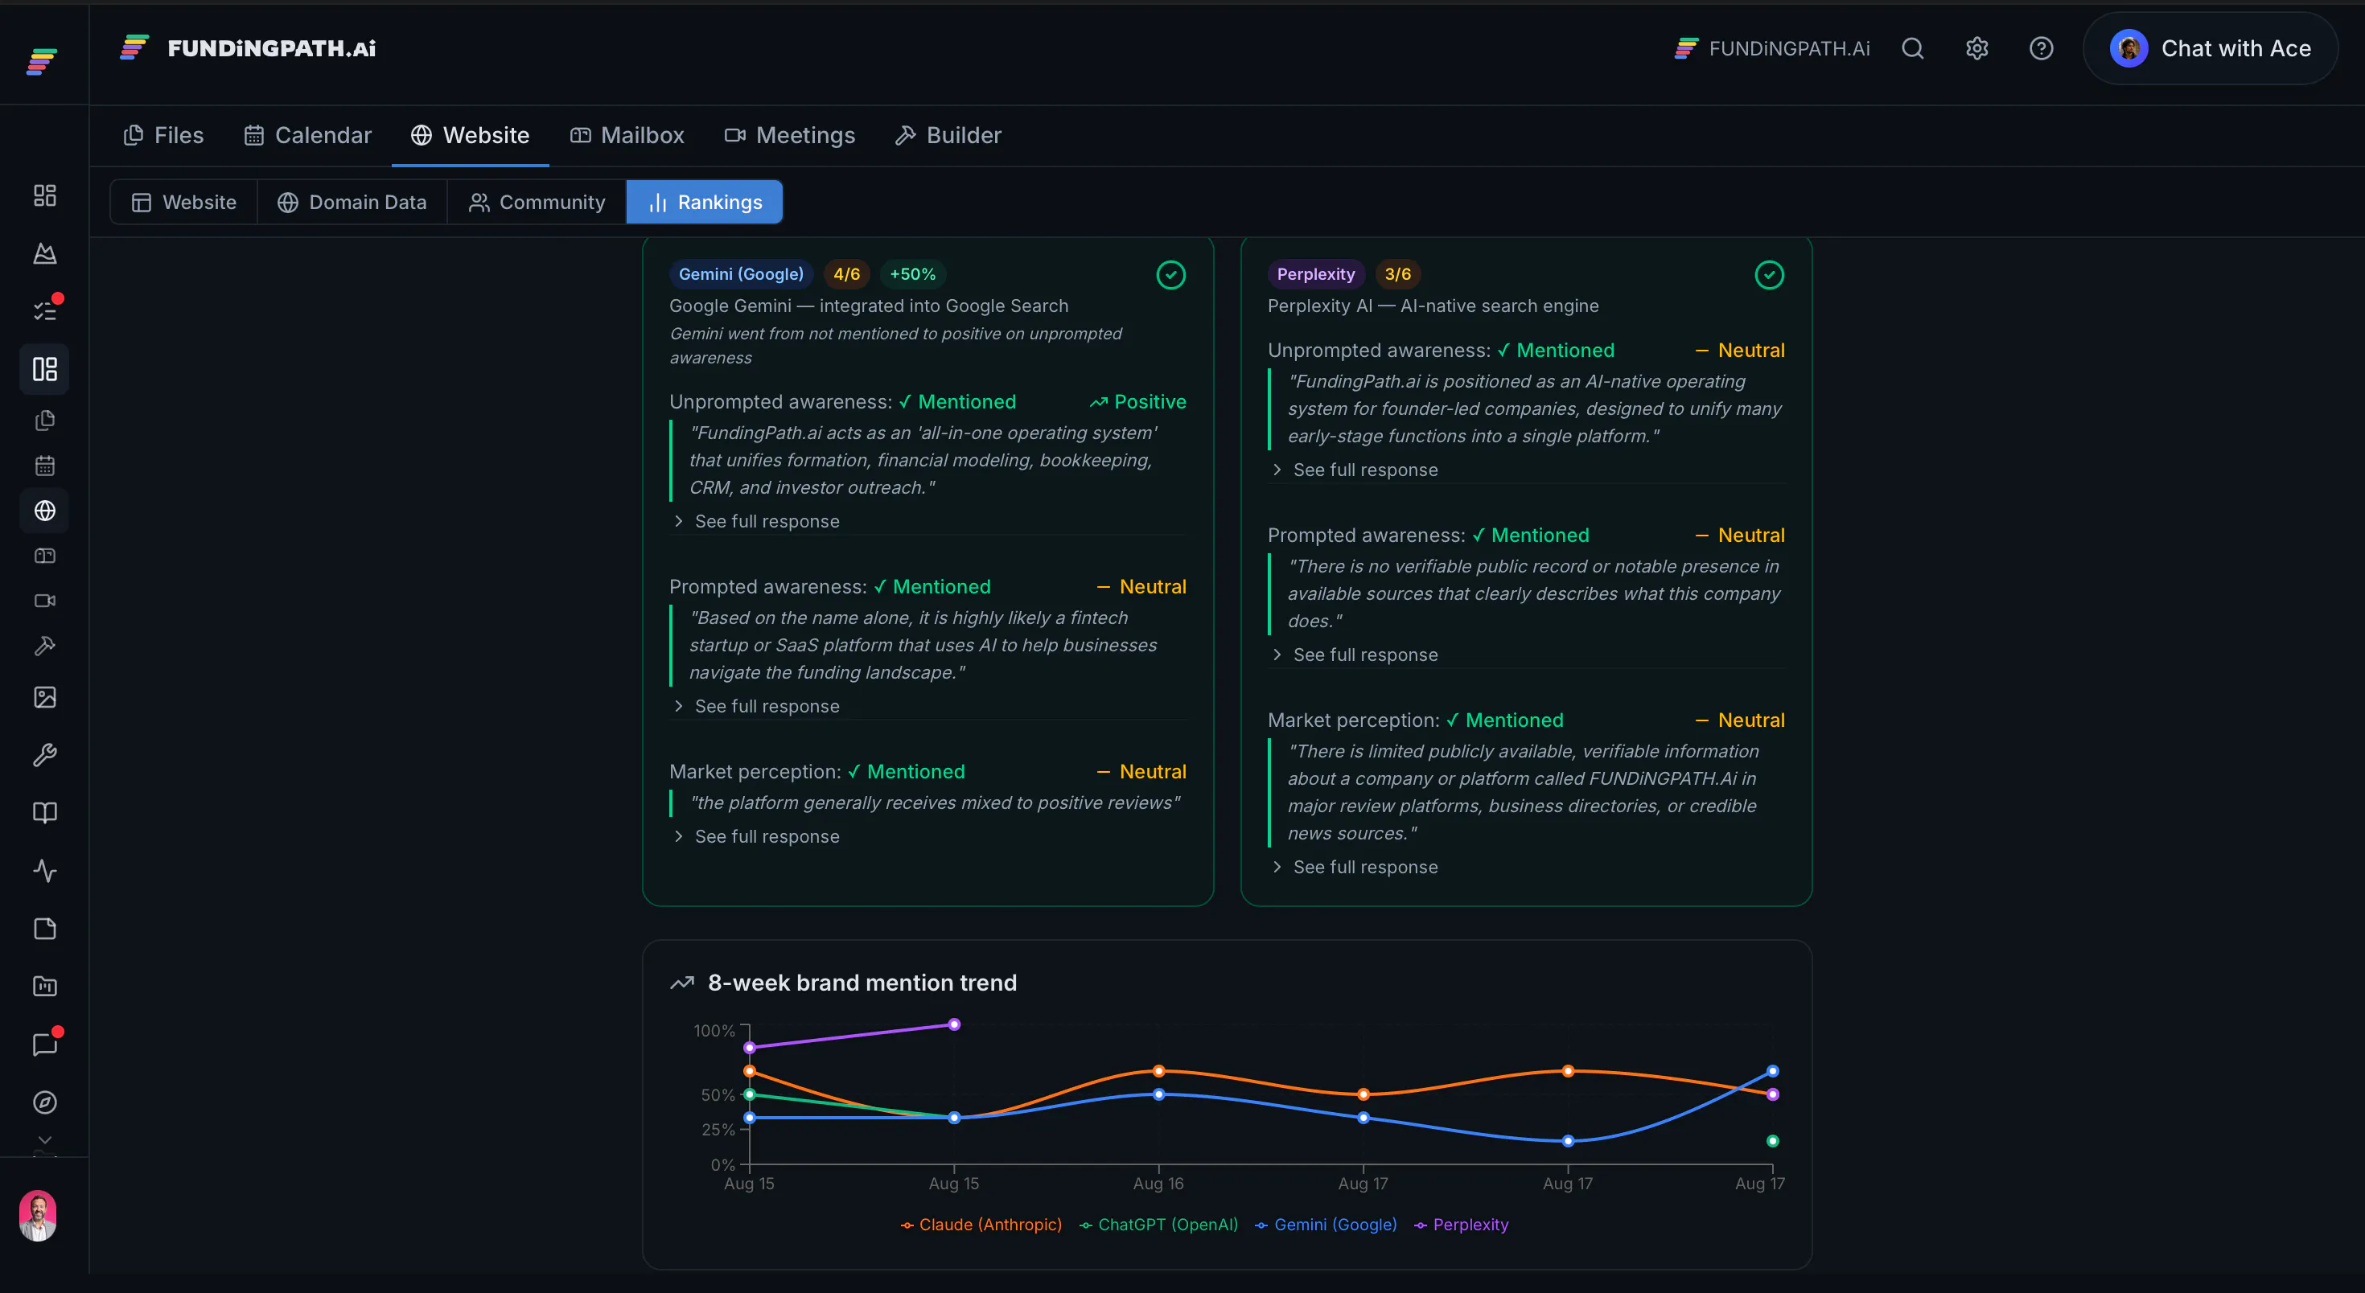Expand Perplexity Market perception full response
The image size is (2365, 1293).
click(1355, 867)
